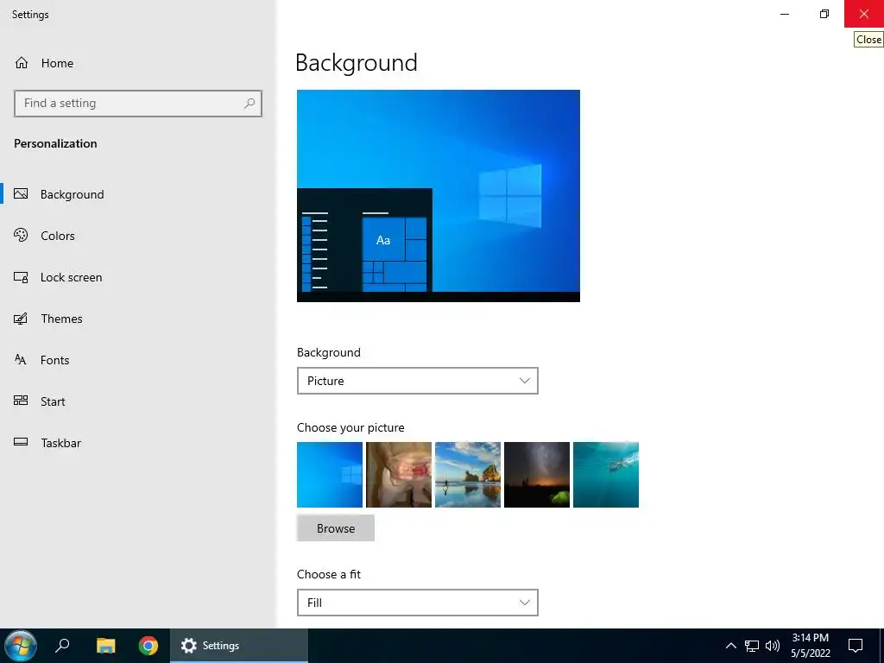The height and width of the screenshot is (663, 884).
Task: Open taskbar search magnifier
Action: click(x=62, y=646)
